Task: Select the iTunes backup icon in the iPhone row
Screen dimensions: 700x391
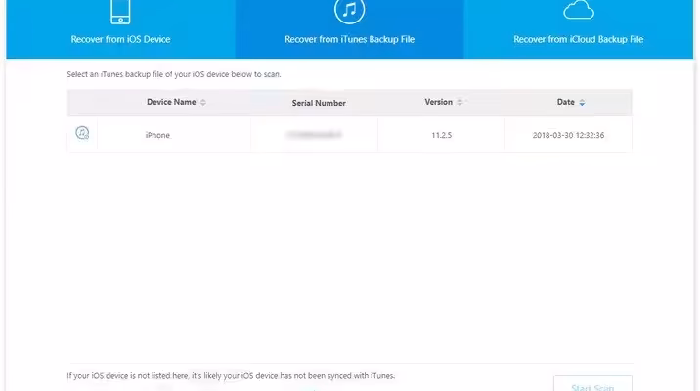Action: (x=82, y=133)
